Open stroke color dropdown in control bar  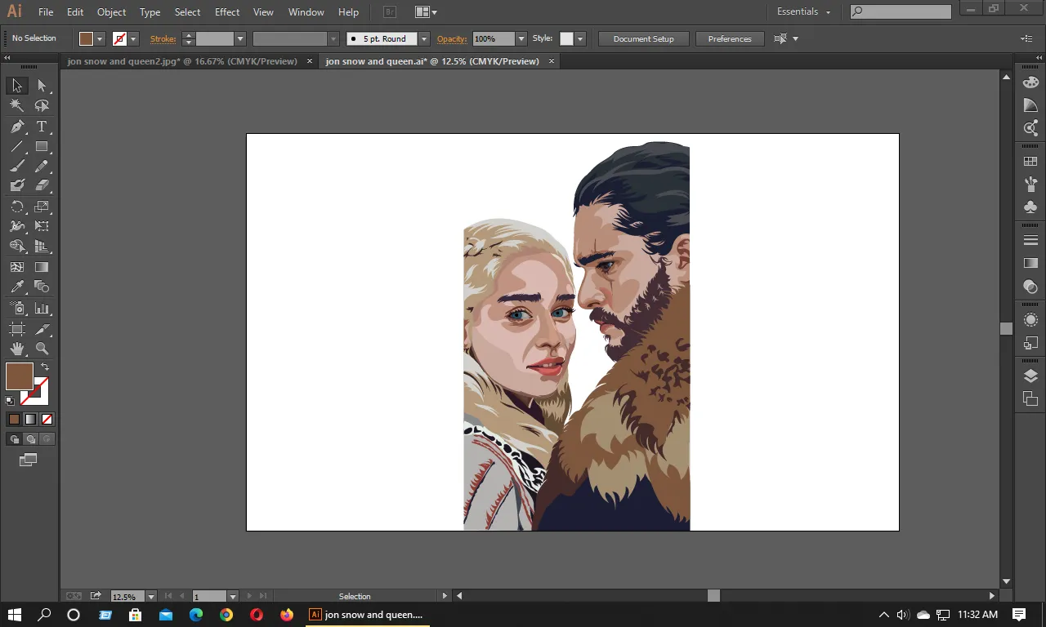(133, 38)
